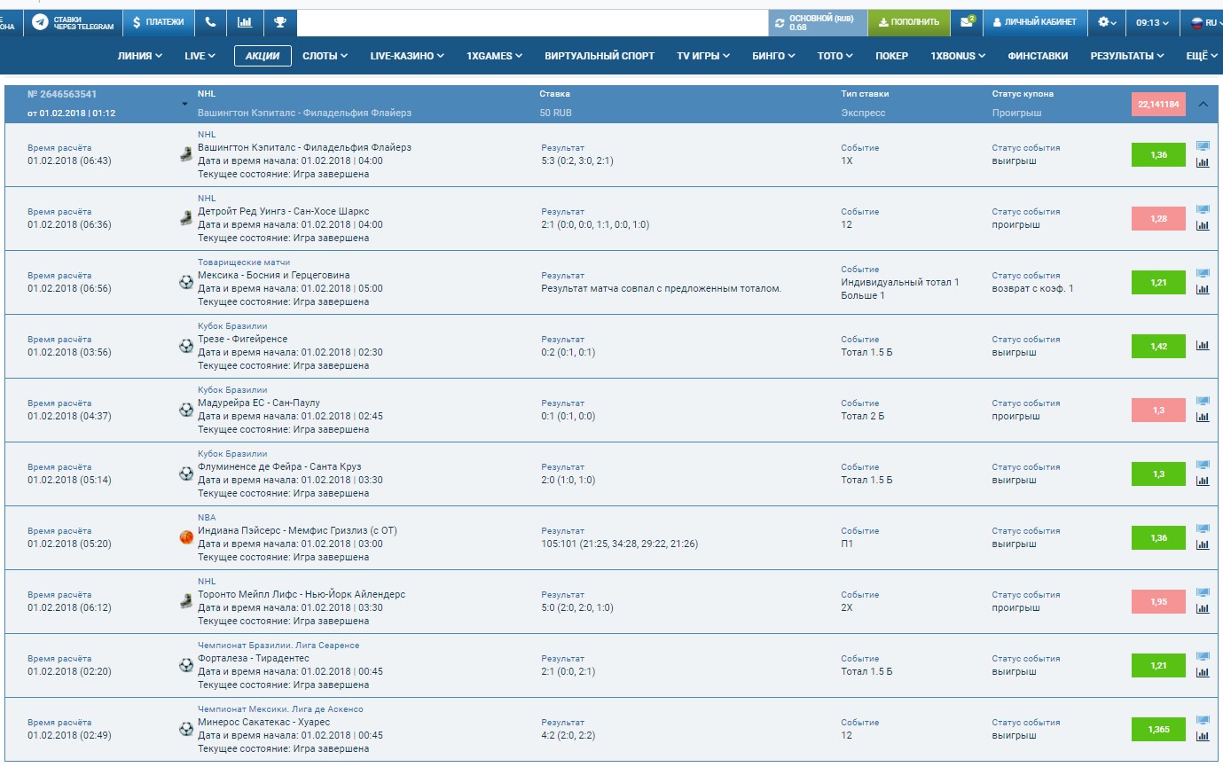Open statistics chart icon for Трезе - Фигейренсе row
The width and height of the screenshot is (1223, 767).
1203,346
